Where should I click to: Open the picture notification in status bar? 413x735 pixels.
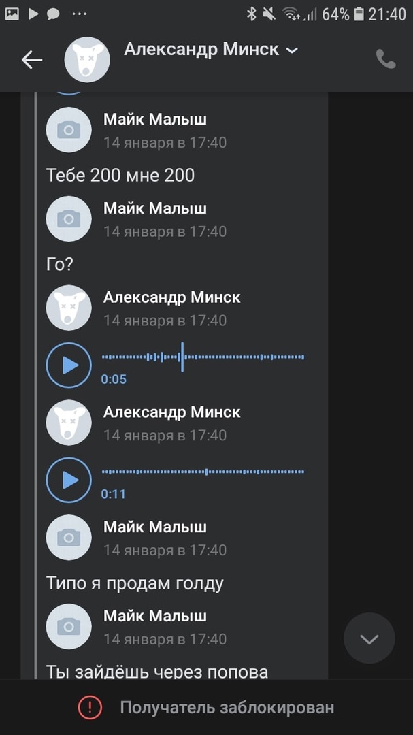click(x=12, y=14)
